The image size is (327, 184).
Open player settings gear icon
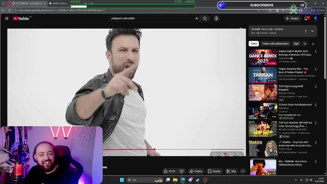(x=223, y=155)
